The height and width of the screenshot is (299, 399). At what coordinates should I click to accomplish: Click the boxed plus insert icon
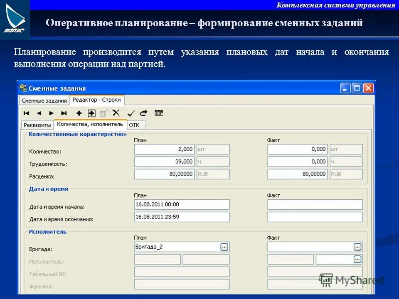(91, 113)
